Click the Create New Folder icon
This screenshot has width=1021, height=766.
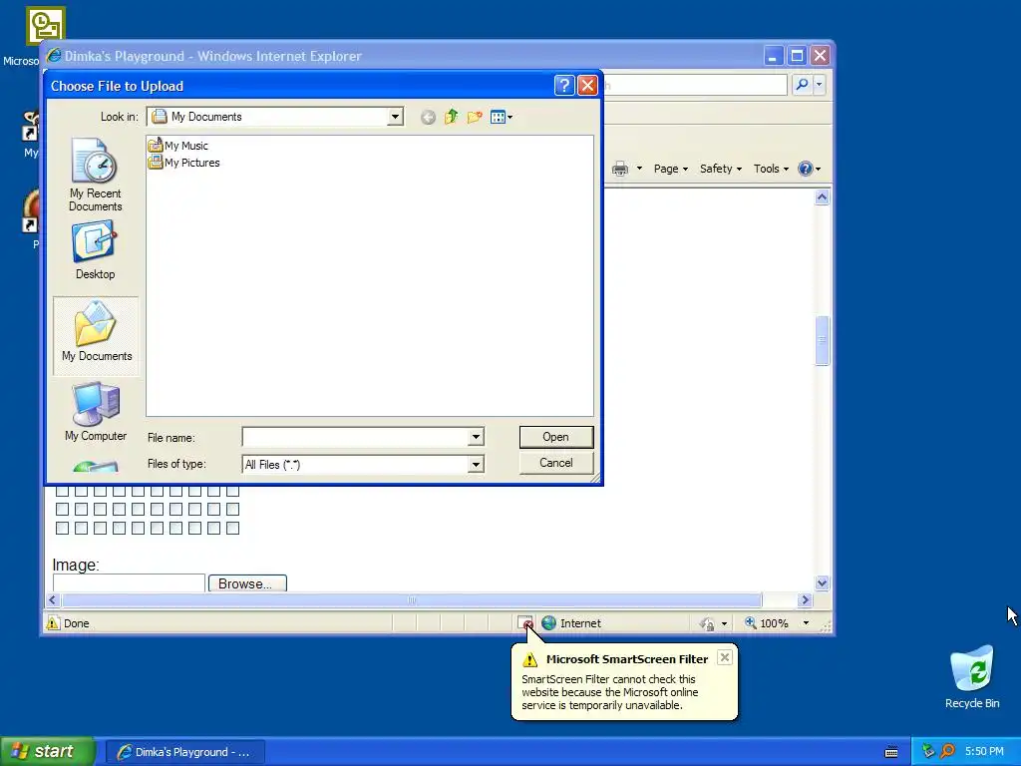click(475, 118)
